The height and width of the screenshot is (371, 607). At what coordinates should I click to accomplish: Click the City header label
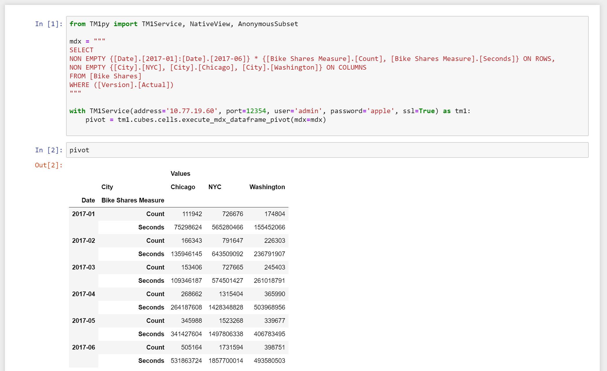coord(107,187)
